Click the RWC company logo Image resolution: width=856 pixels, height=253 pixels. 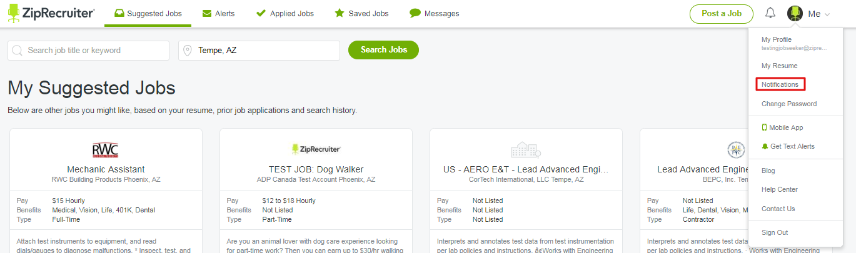click(106, 150)
